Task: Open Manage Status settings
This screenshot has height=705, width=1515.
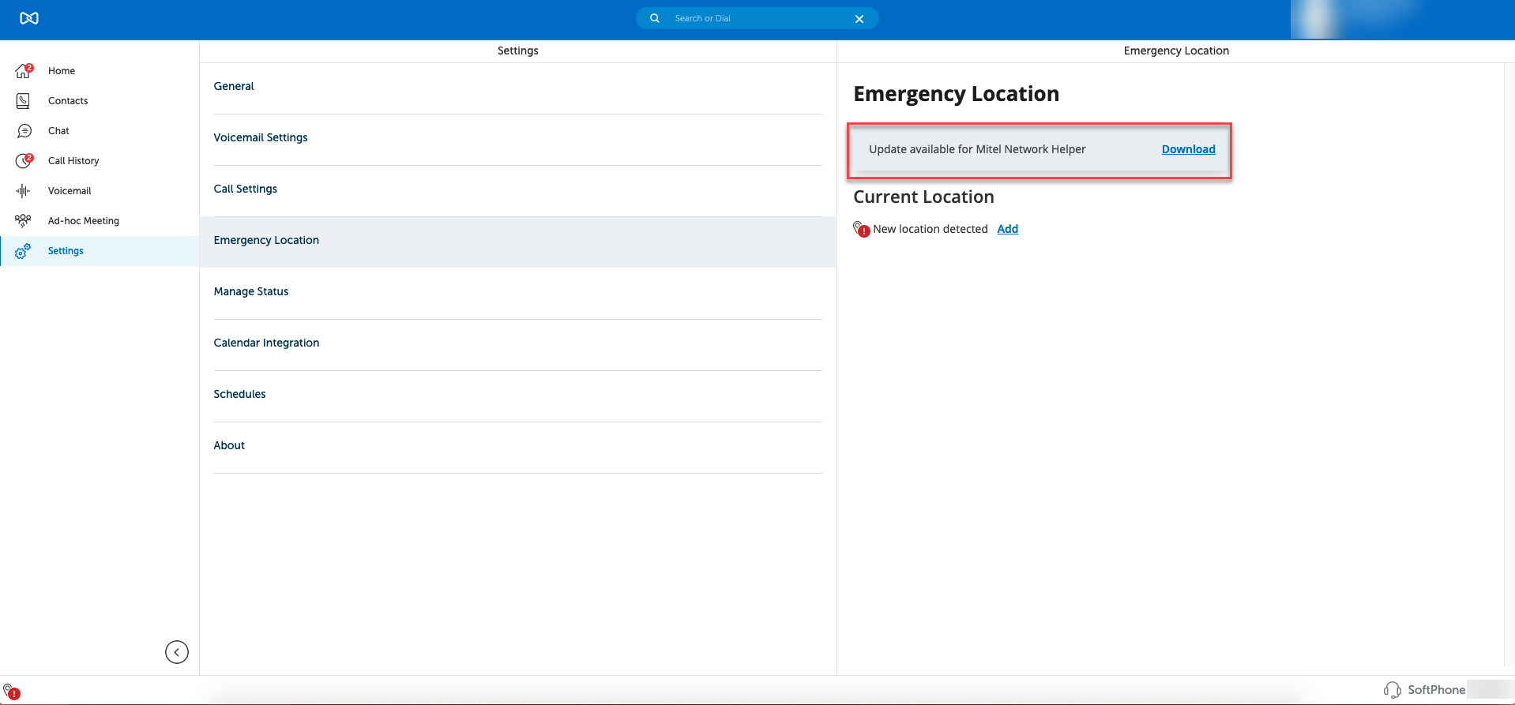Action: coord(251,291)
